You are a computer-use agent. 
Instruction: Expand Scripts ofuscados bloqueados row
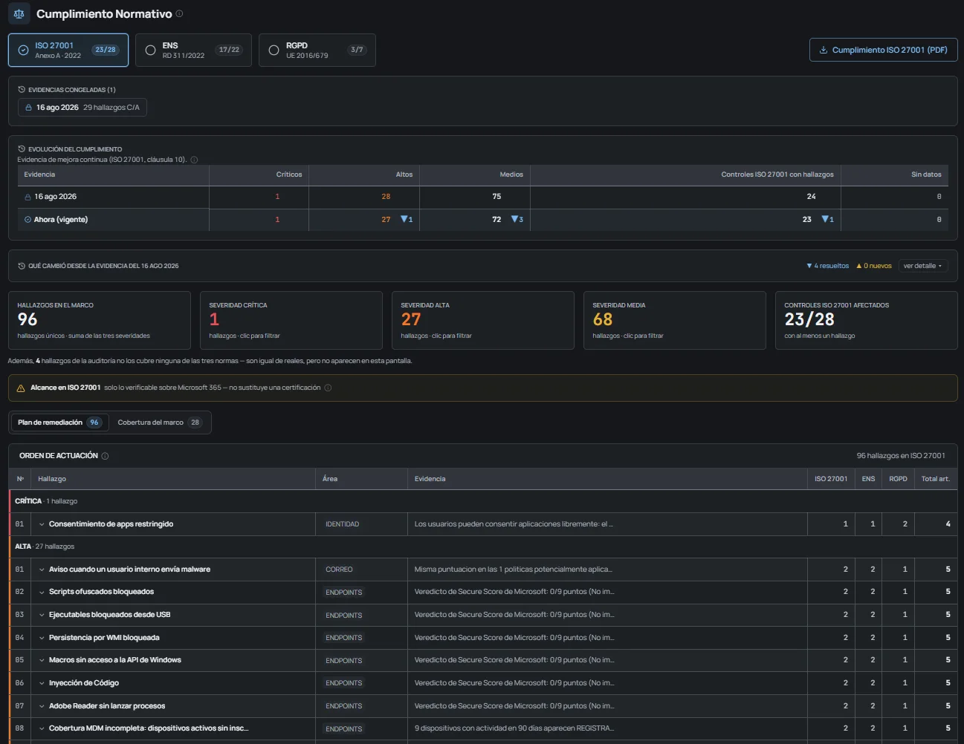pyautogui.click(x=42, y=592)
